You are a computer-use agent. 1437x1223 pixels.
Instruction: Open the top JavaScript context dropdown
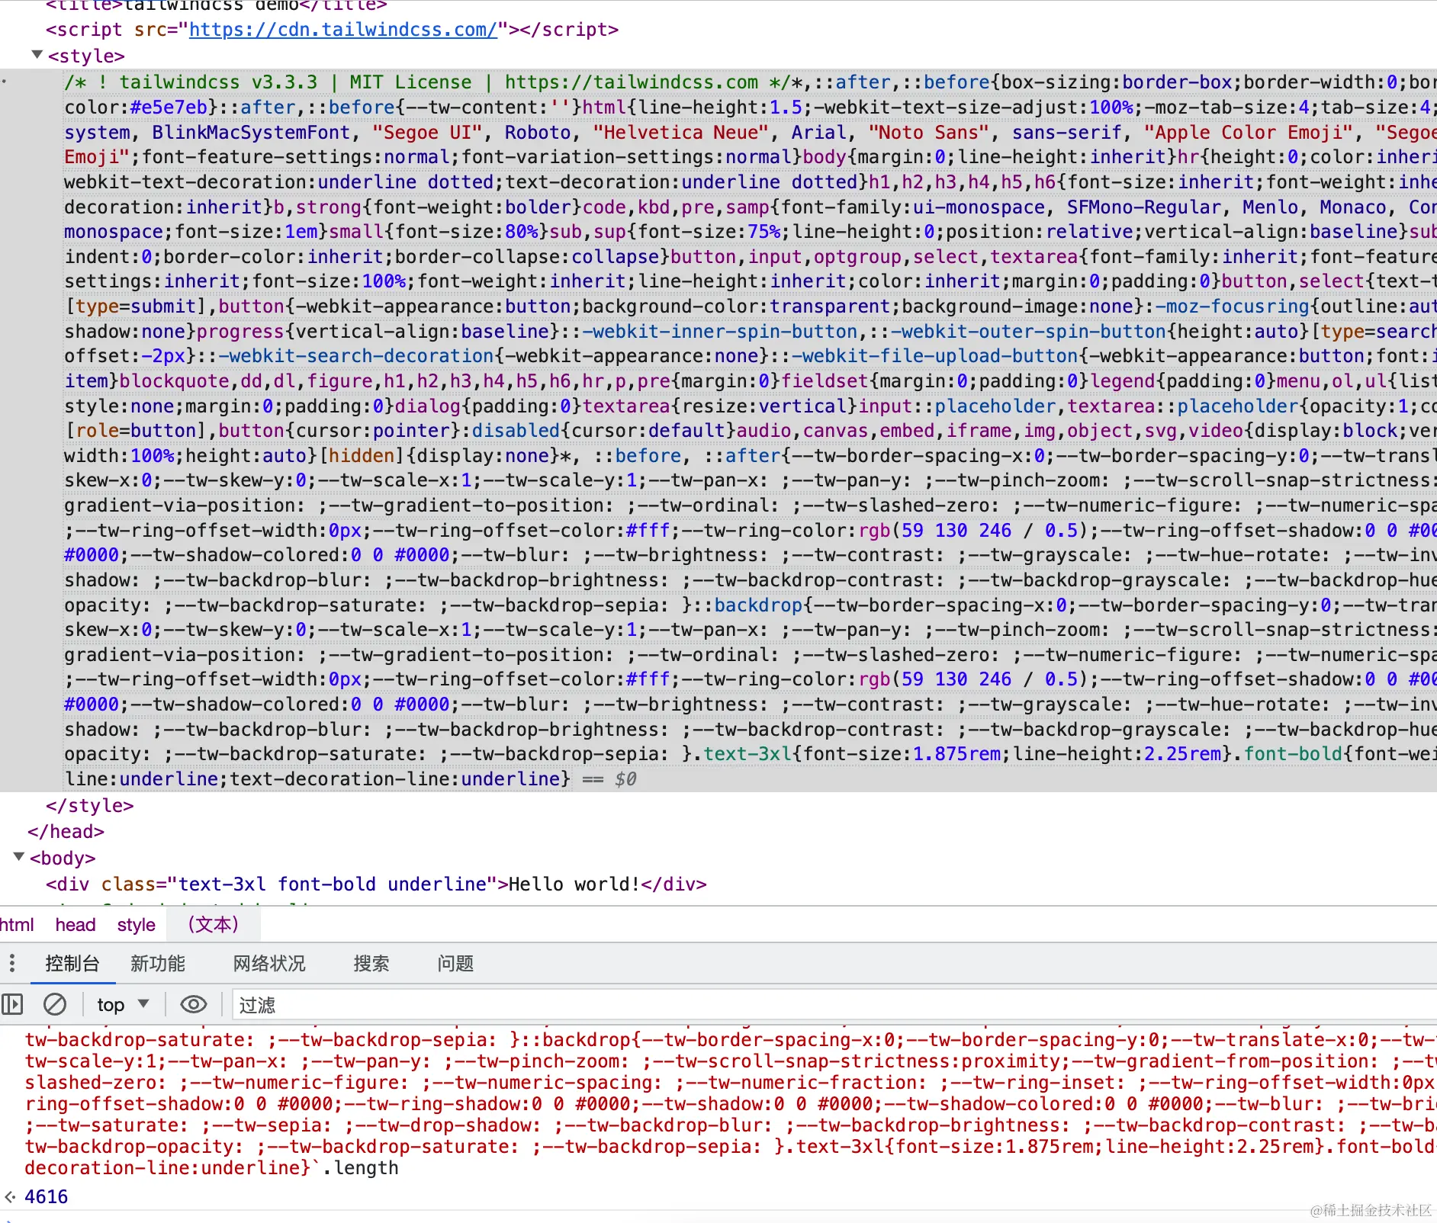(123, 1004)
